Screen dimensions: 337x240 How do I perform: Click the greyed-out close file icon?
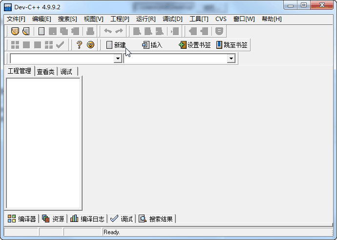click(75, 31)
